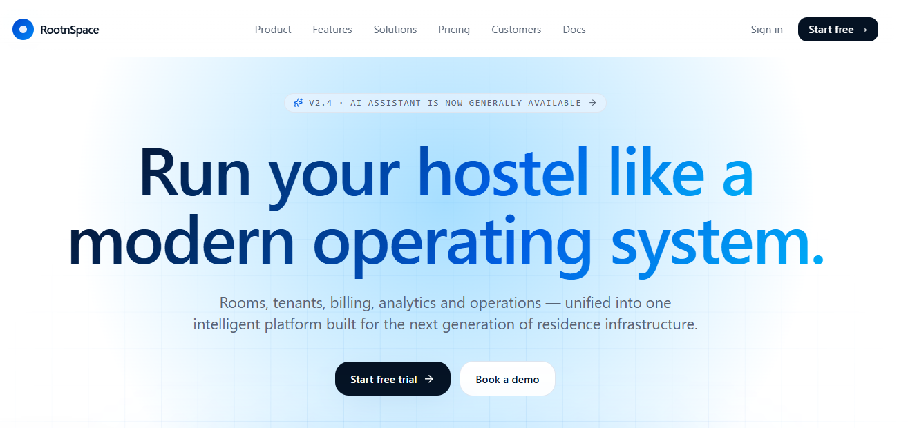Image resolution: width=908 pixels, height=428 pixels.
Task: Click the Start free header button
Action: 838,30
